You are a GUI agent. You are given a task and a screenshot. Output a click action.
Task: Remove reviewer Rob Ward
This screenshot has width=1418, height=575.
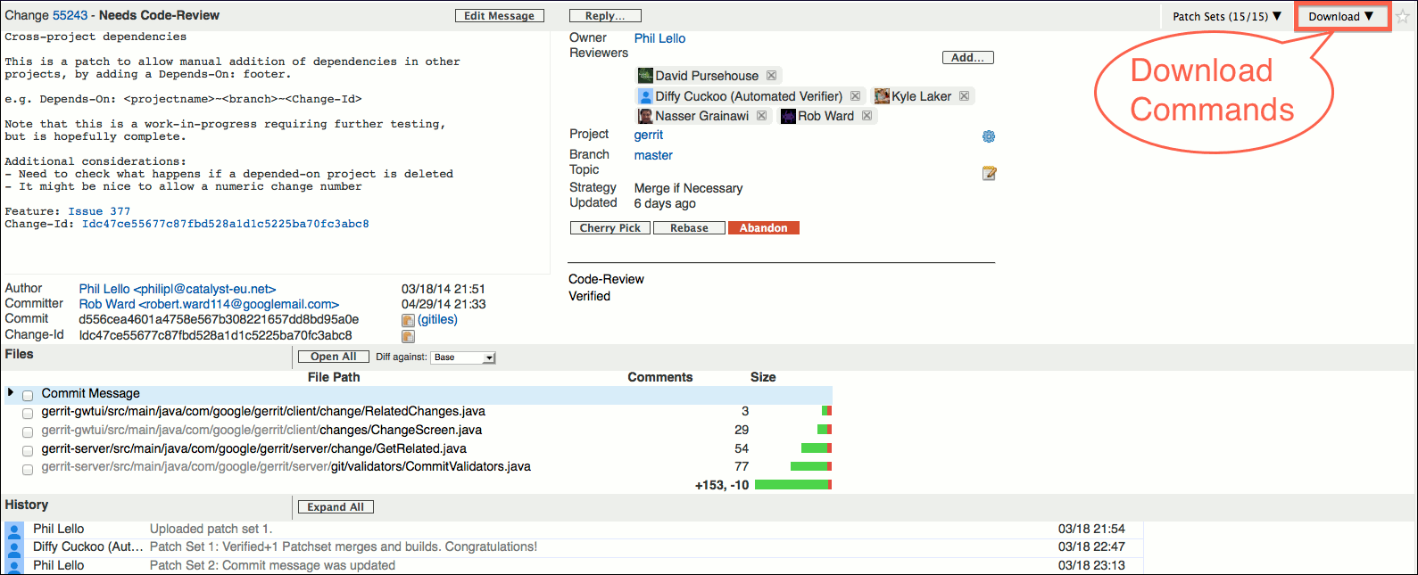pos(867,116)
